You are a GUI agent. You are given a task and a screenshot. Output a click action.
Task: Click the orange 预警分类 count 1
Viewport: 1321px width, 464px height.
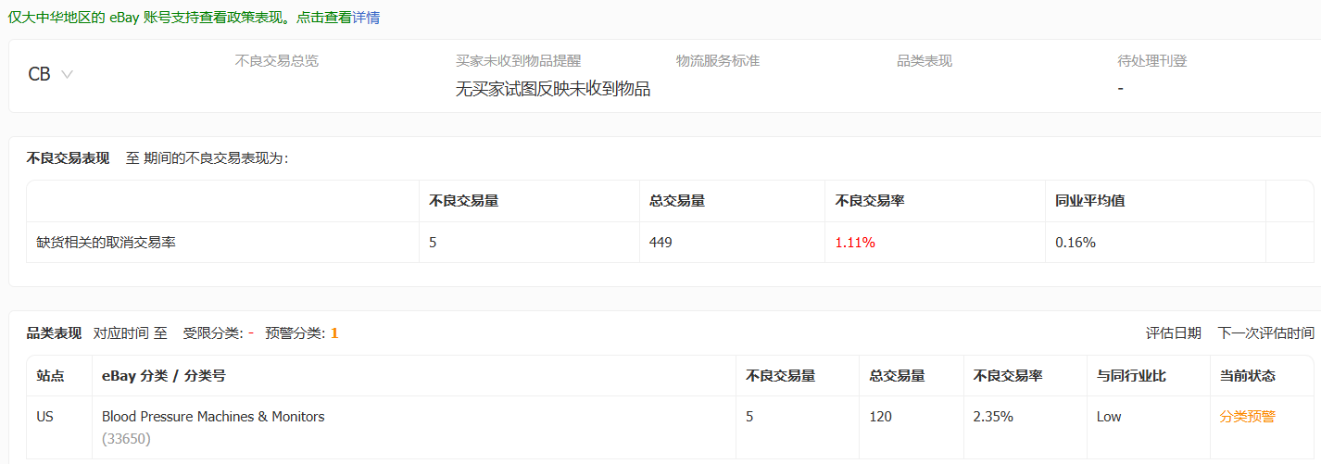334,333
